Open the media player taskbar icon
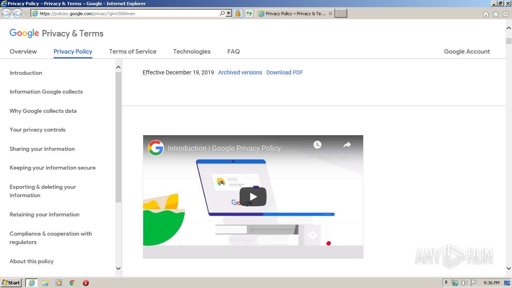Image resolution: width=512 pixels, height=288 pixels. tap(59, 283)
